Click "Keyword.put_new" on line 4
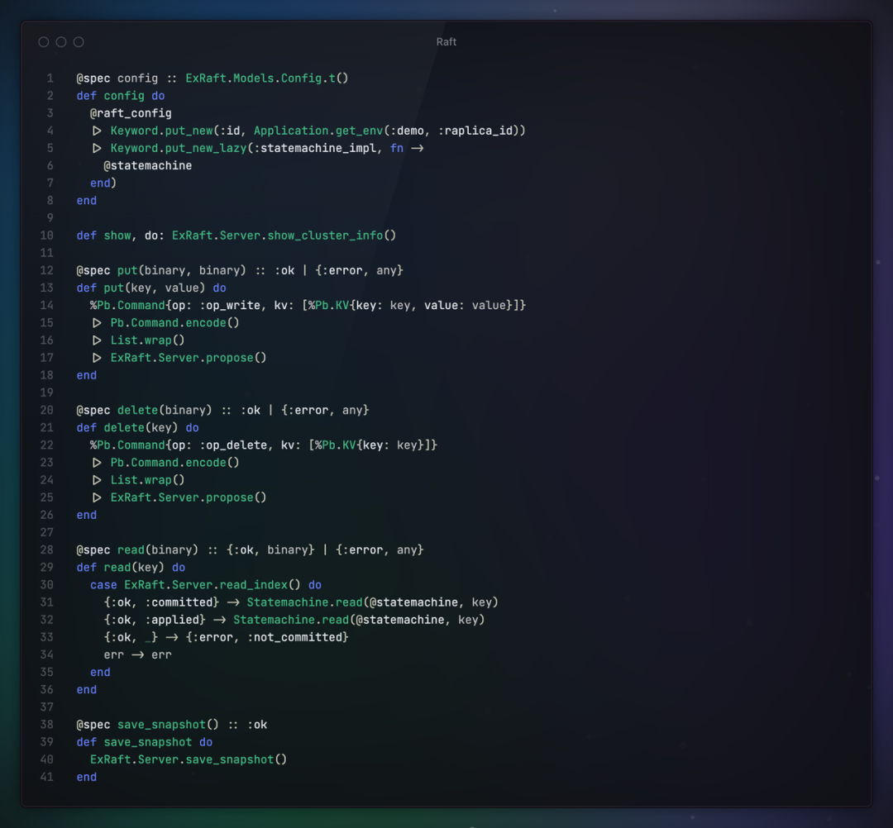Screen dimensions: 893x828 click(161, 131)
